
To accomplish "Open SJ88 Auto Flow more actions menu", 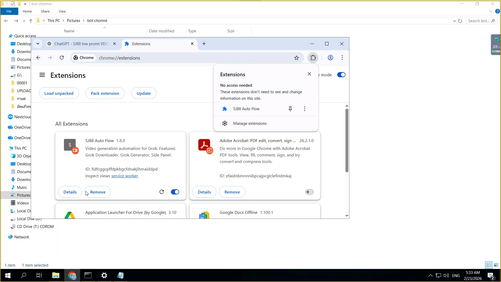I will pos(305,109).
